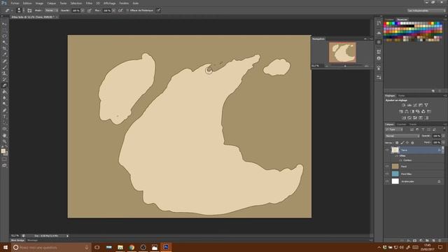Open status bar info arrow menu
This screenshot has height=252, width=448.
(67, 236)
